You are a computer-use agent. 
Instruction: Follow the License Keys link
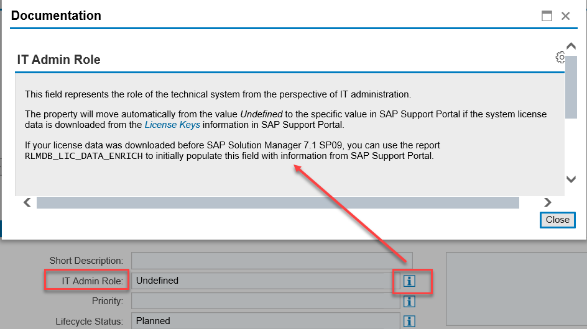[x=172, y=125]
